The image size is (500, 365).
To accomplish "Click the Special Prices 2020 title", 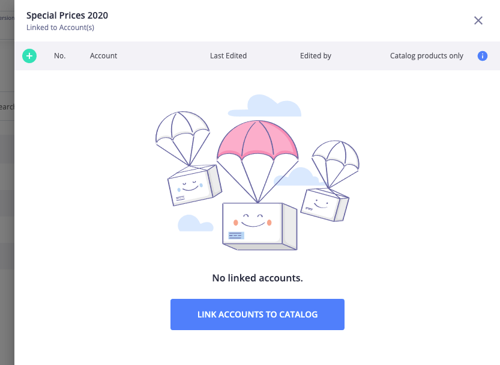I will tap(67, 15).
